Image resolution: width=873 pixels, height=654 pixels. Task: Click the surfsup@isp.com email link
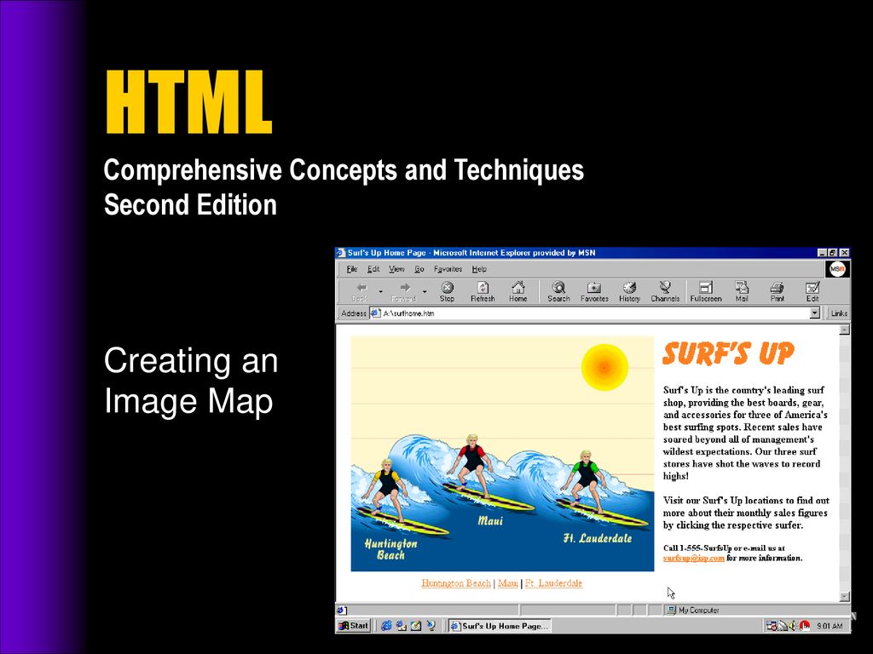pos(694,558)
